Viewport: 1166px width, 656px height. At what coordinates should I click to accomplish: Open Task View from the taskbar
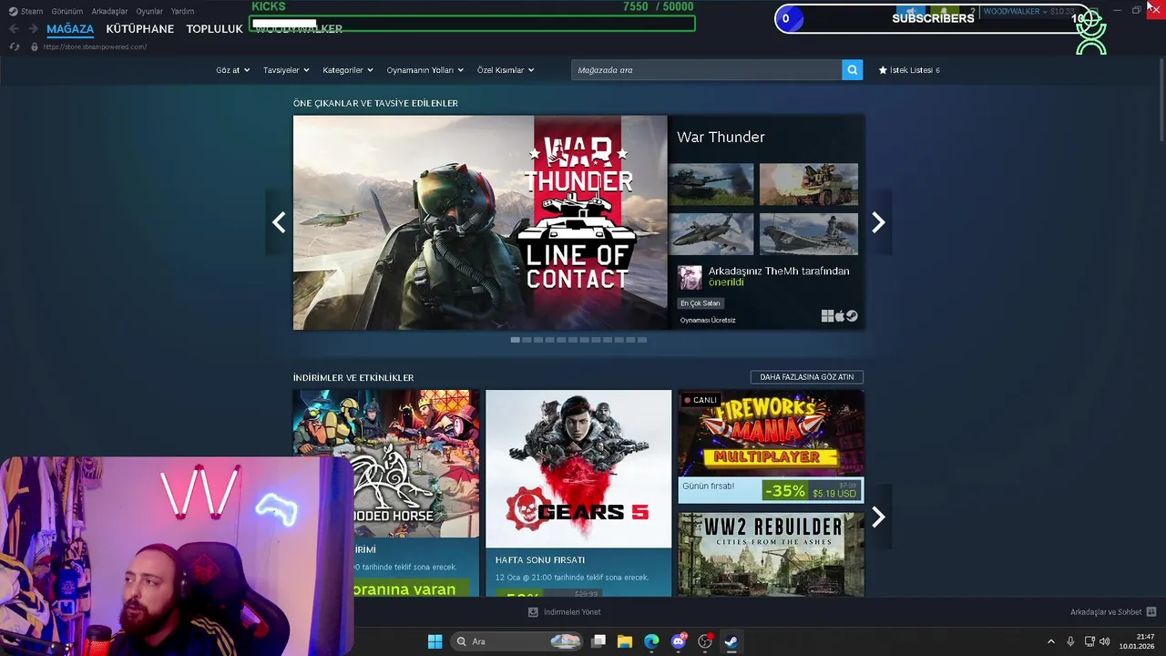598,641
